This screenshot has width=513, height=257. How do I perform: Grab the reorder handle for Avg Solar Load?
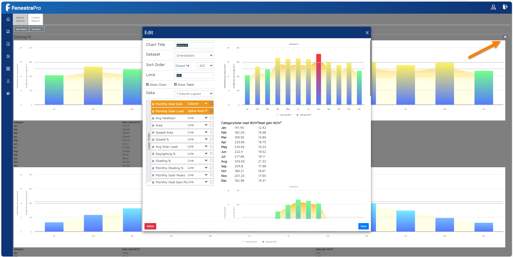coord(153,147)
